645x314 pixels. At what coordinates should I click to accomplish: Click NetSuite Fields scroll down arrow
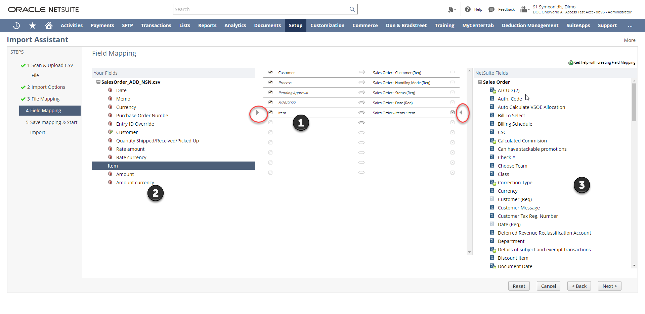tap(634, 265)
